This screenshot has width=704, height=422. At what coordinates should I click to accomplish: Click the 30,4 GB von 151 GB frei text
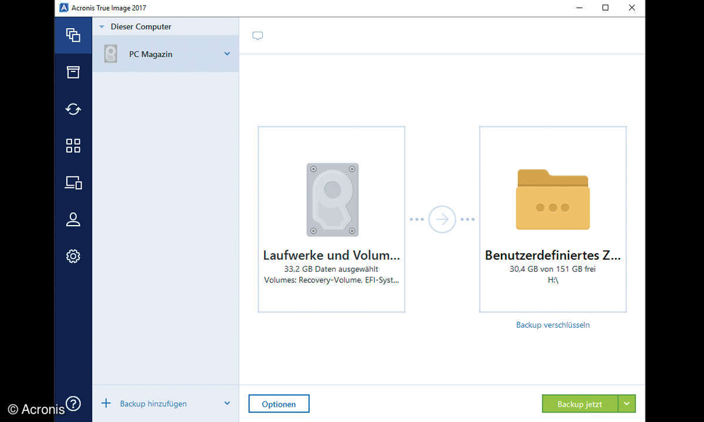[553, 269]
